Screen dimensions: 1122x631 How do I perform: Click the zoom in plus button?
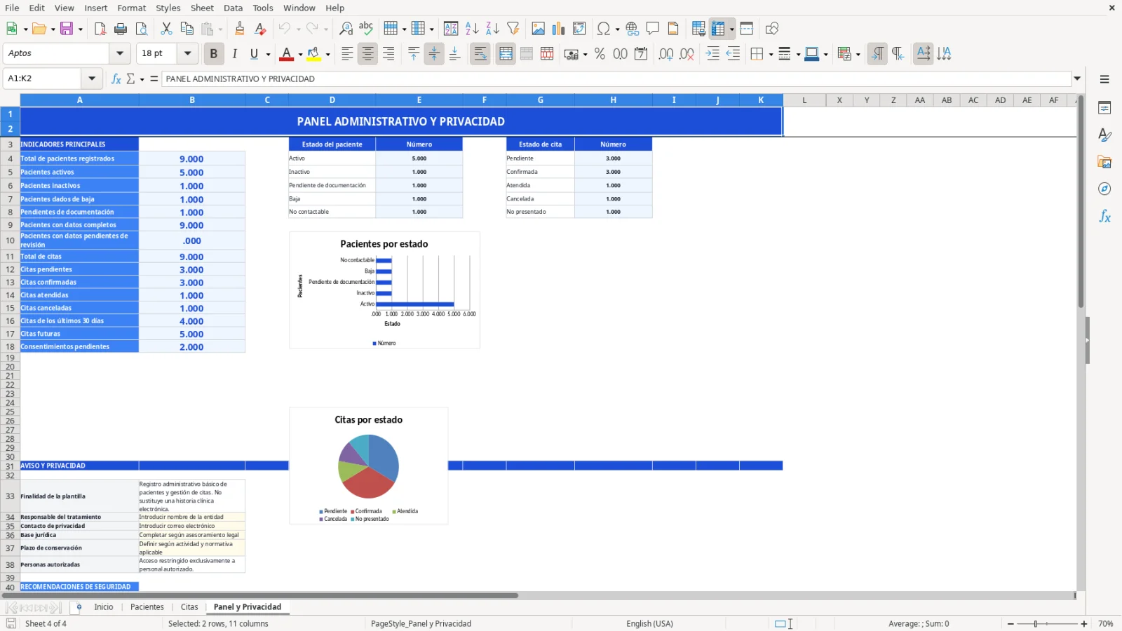pyautogui.click(x=1084, y=624)
